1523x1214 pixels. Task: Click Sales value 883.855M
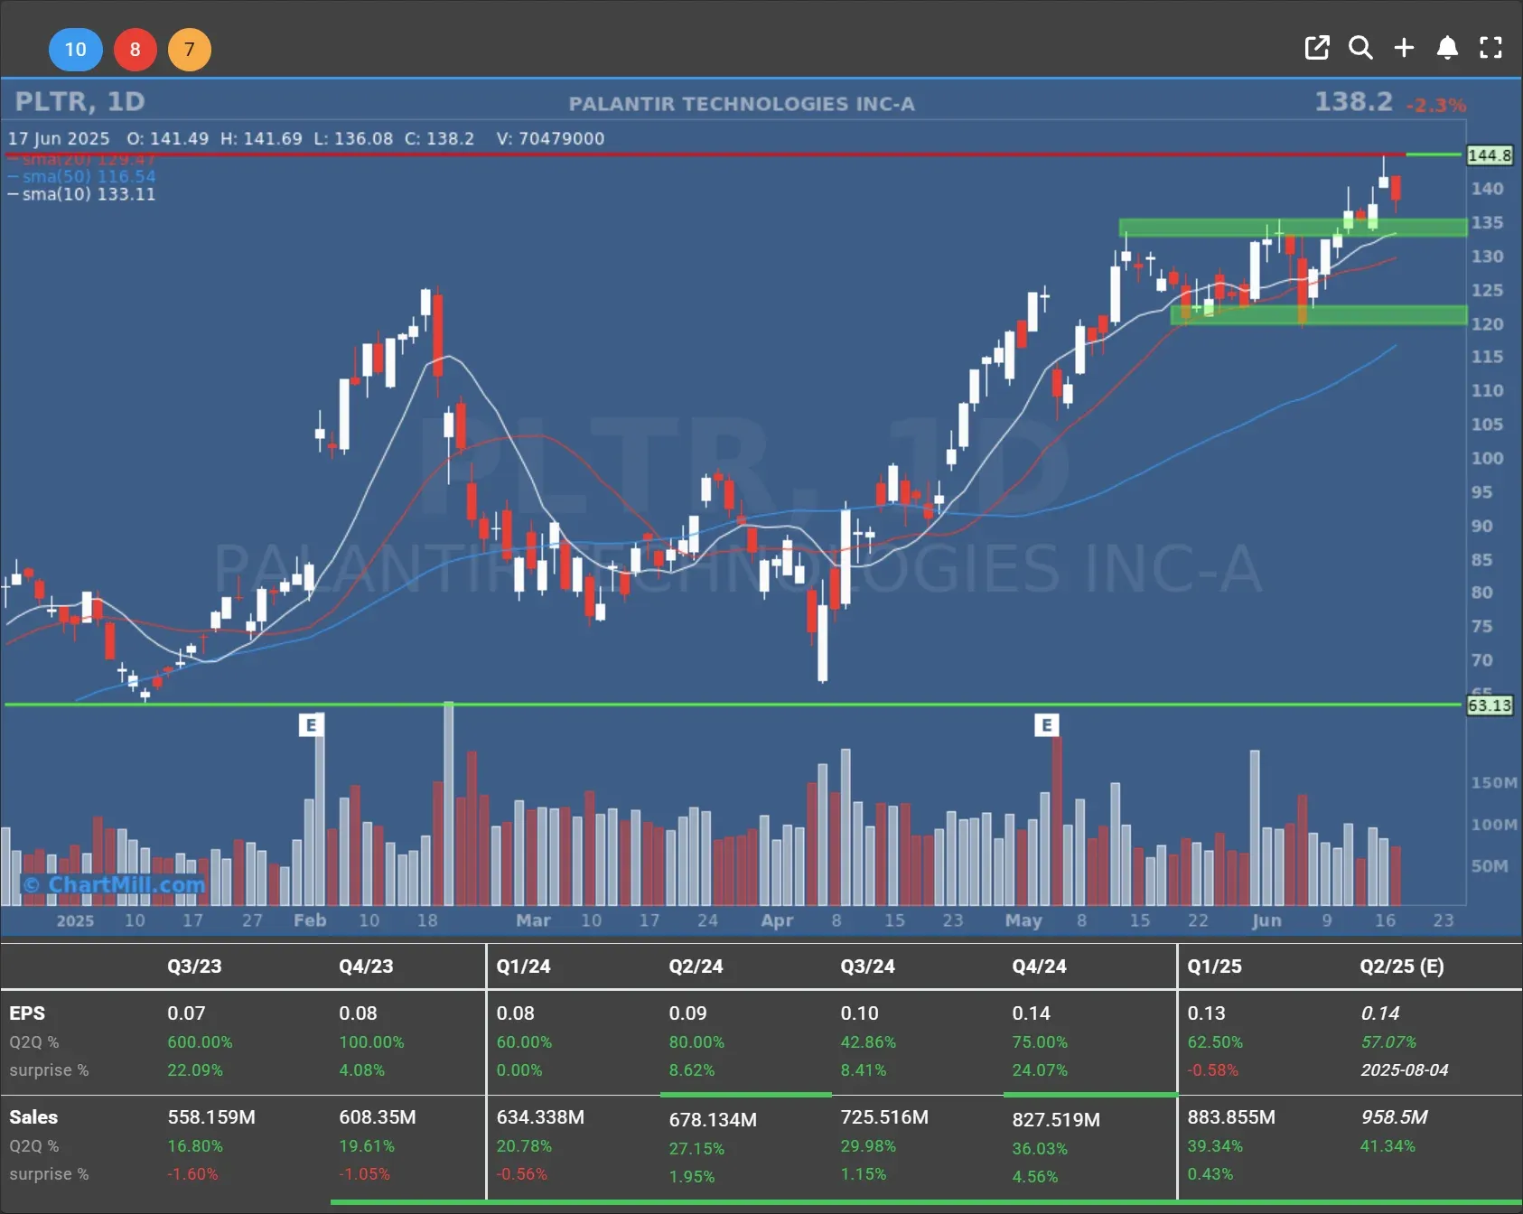[1231, 1117]
